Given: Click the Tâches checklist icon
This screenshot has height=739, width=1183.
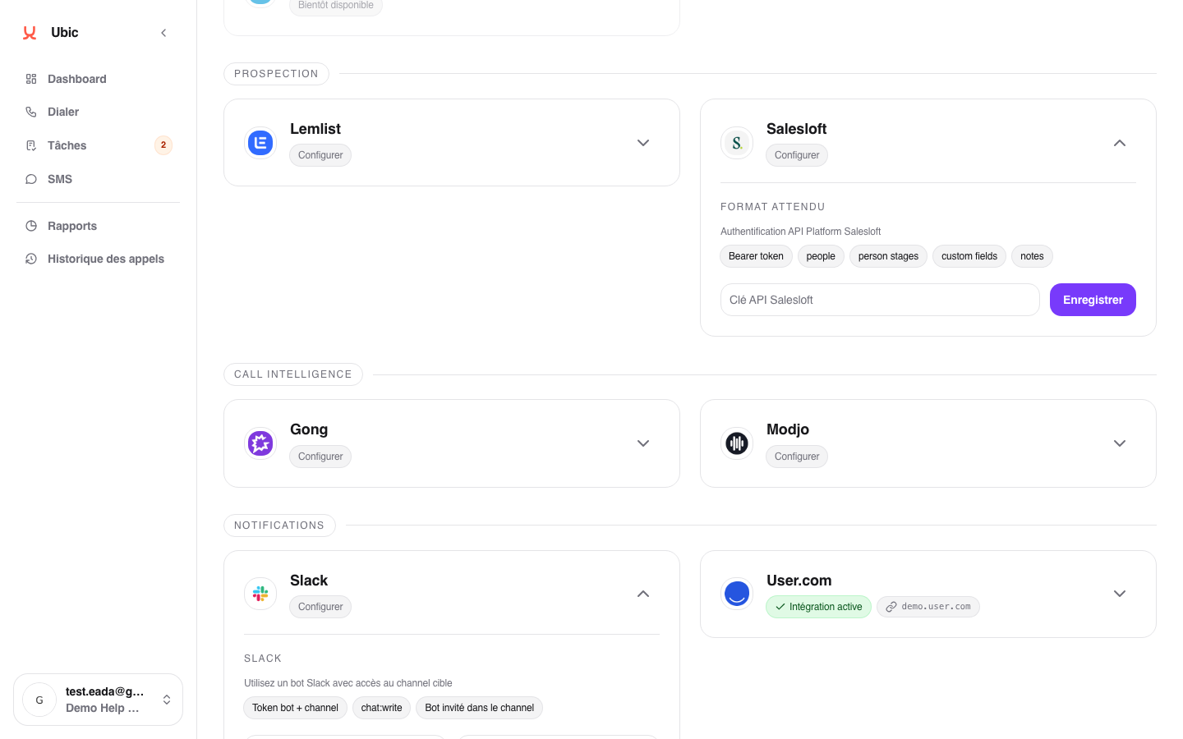Looking at the screenshot, I should click(31, 145).
